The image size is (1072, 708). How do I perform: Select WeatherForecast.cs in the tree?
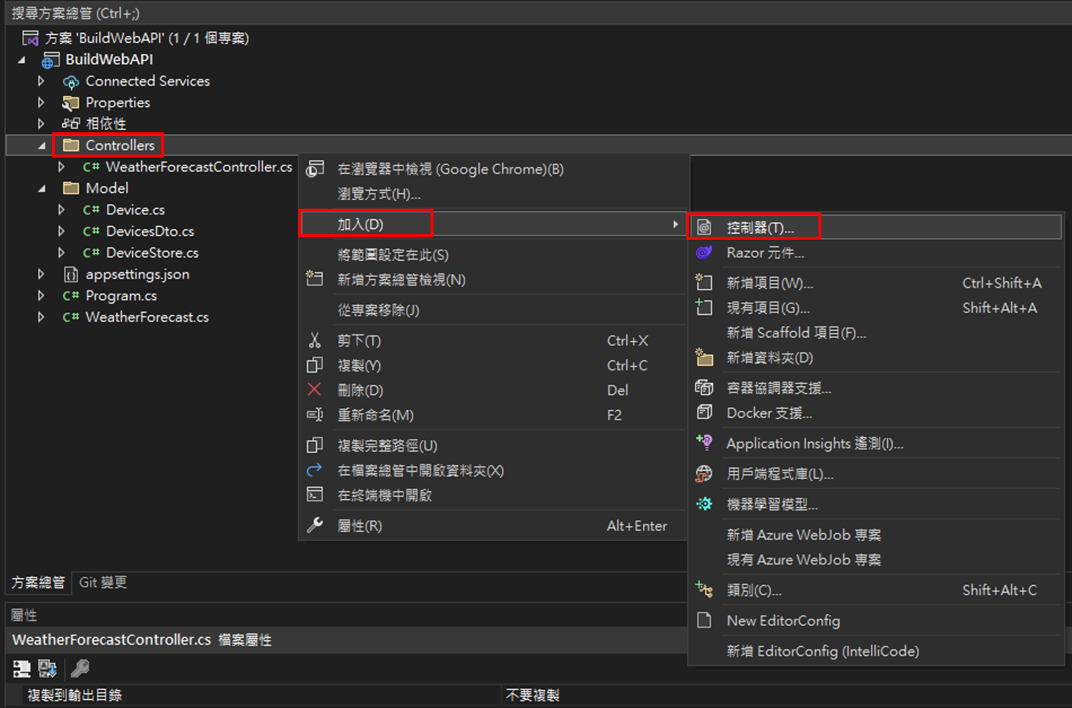(147, 317)
